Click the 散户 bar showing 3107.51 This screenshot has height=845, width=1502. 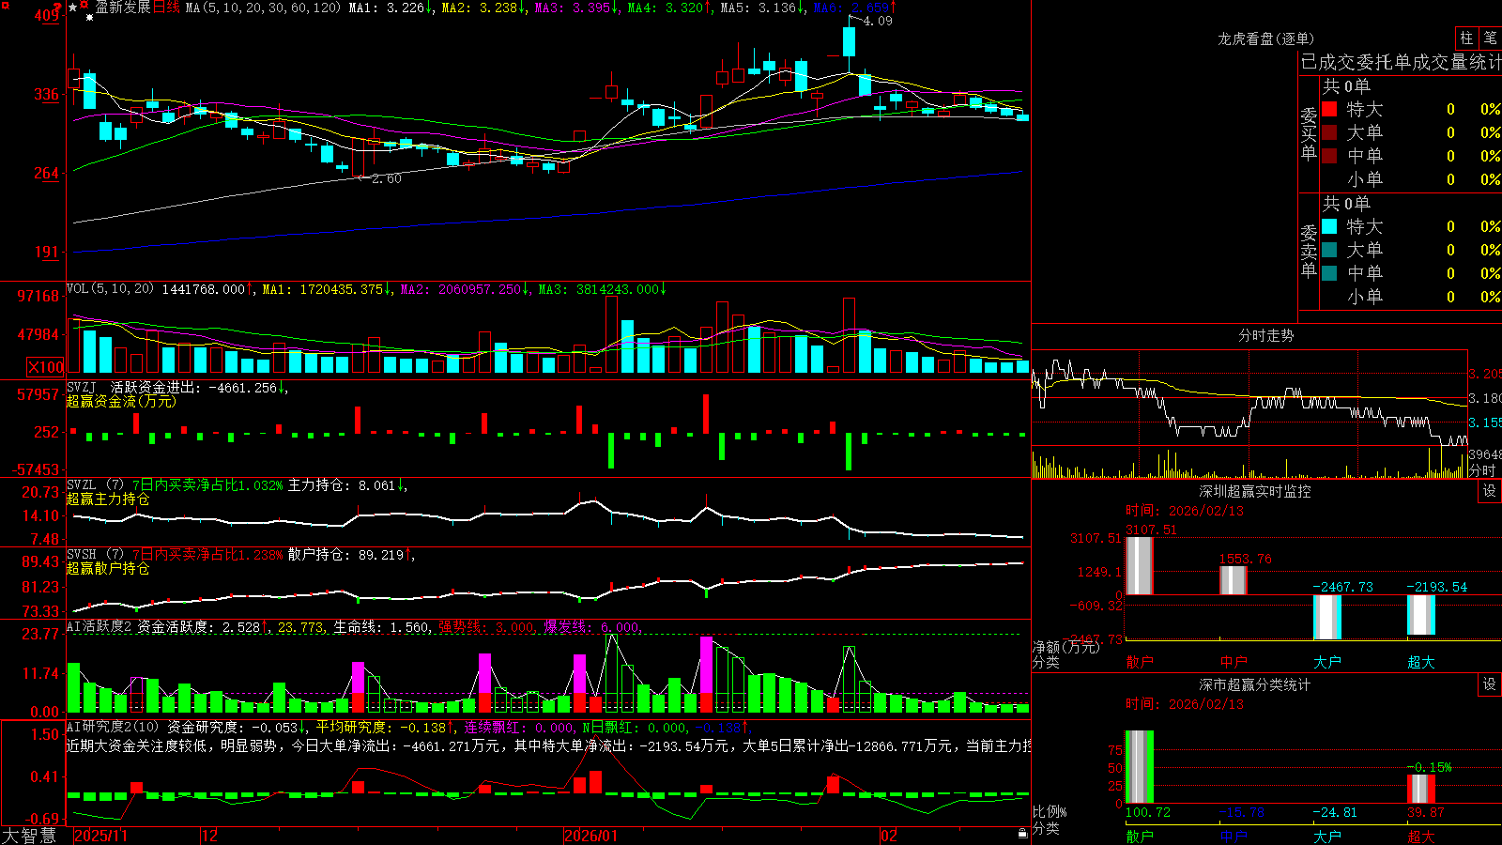pyautogui.click(x=1139, y=565)
